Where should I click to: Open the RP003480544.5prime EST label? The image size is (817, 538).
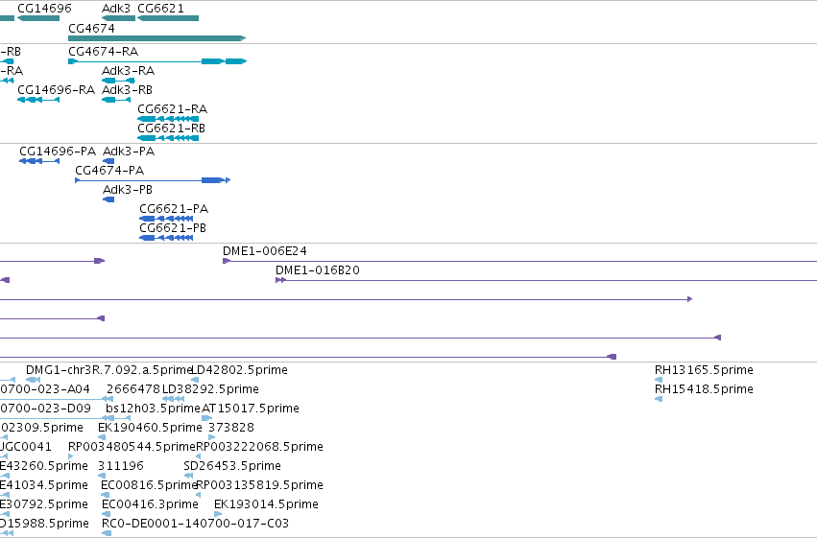point(132,447)
